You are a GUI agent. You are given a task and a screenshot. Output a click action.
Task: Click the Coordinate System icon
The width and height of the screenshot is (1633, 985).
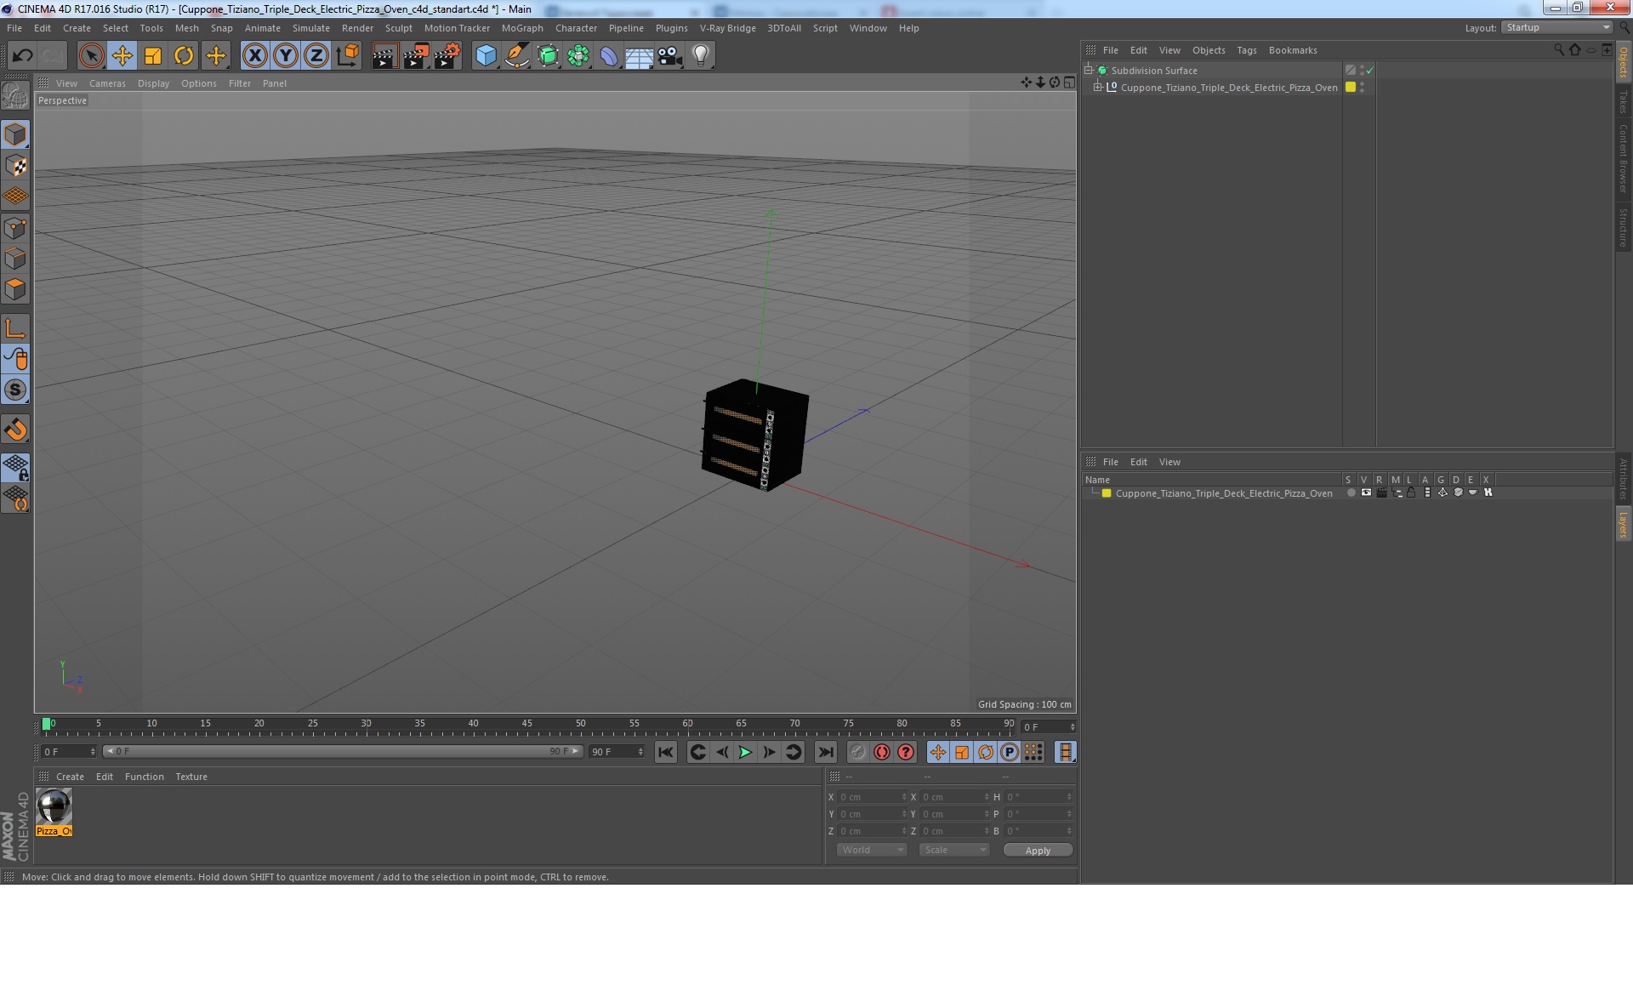(x=347, y=56)
